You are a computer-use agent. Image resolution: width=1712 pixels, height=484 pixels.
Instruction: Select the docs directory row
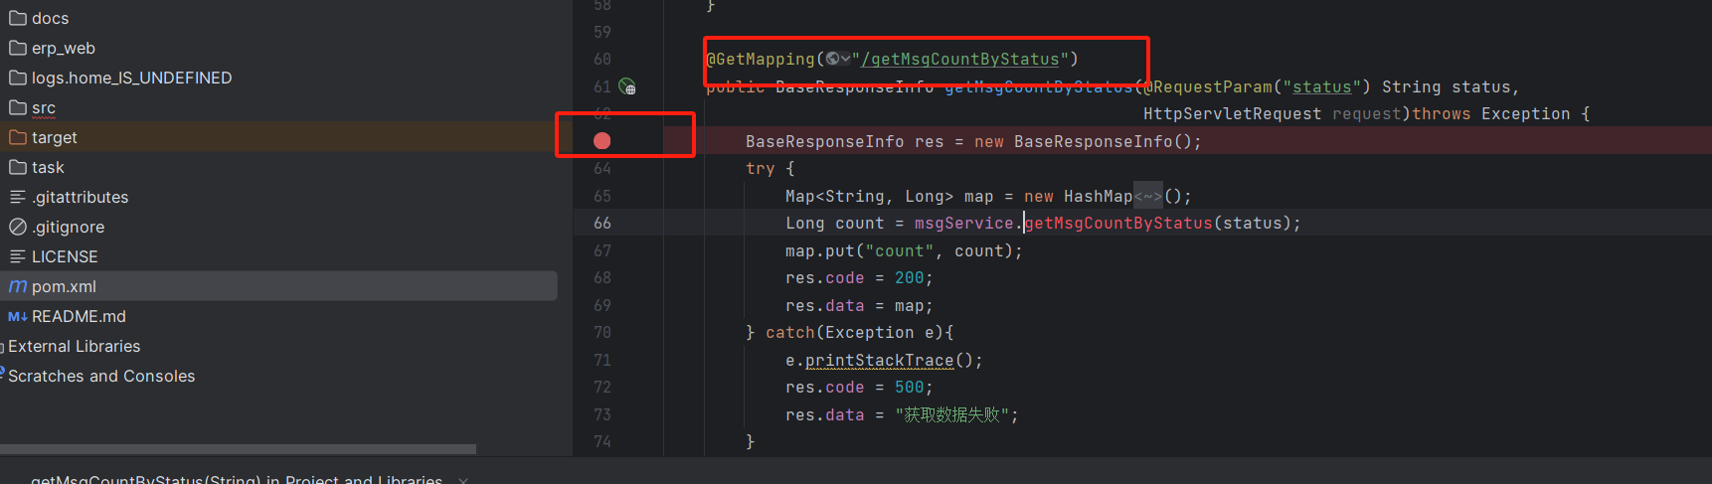point(278,18)
